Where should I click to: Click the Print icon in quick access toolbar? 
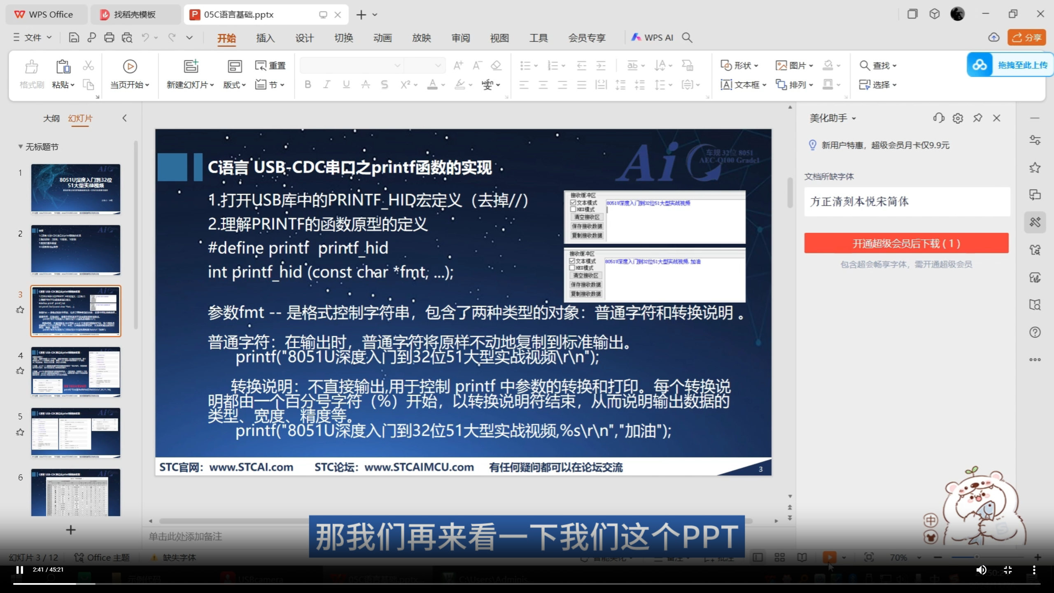click(x=109, y=38)
